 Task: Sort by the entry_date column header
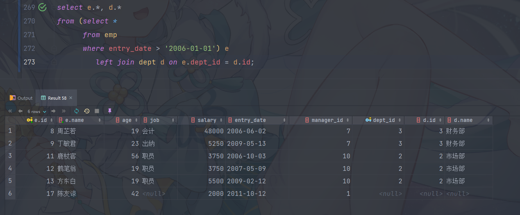257,120
